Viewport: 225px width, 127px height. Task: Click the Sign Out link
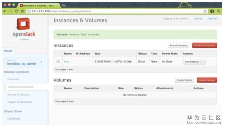pos(213,19)
